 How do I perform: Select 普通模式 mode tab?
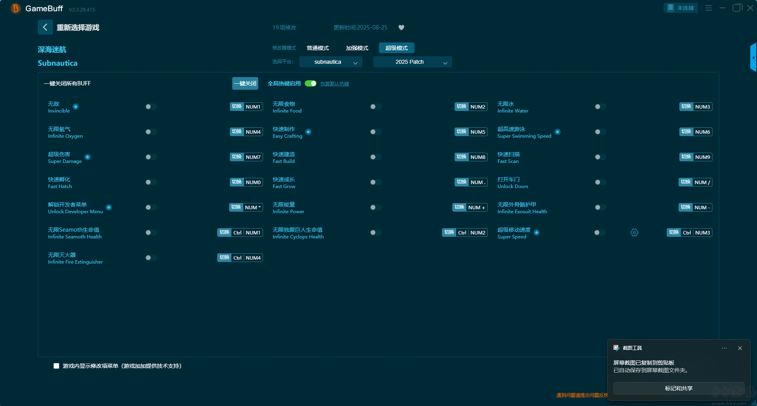click(318, 48)
